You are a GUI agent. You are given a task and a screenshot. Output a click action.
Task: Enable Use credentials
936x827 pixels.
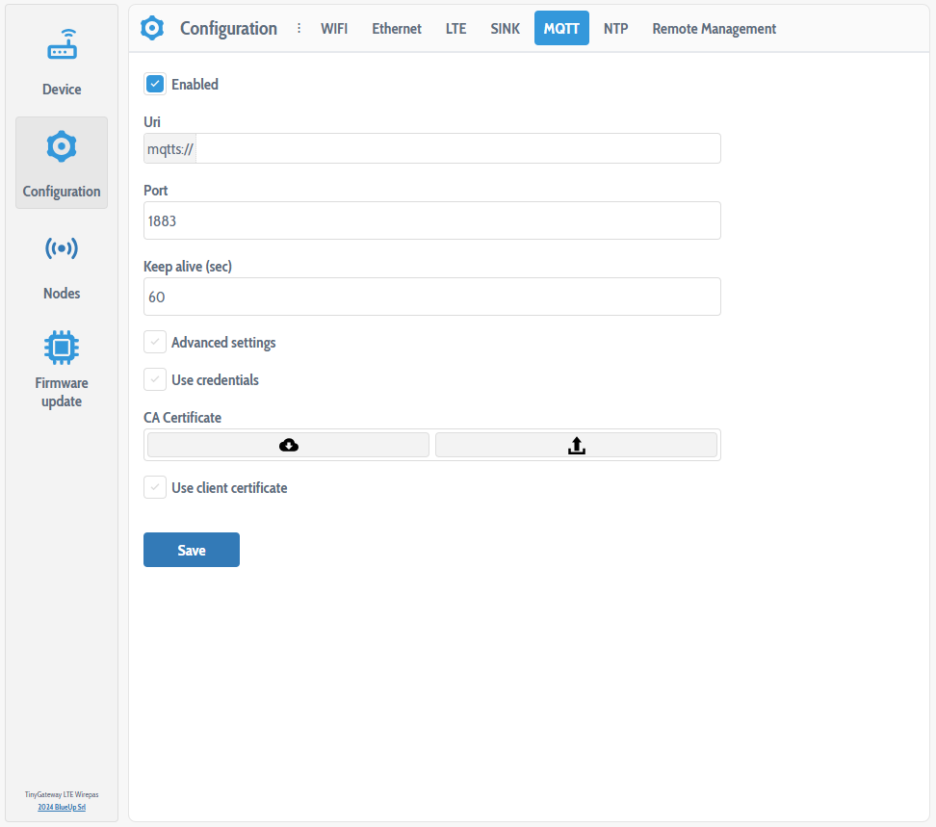pyautogui.click(x=155, y=379)
